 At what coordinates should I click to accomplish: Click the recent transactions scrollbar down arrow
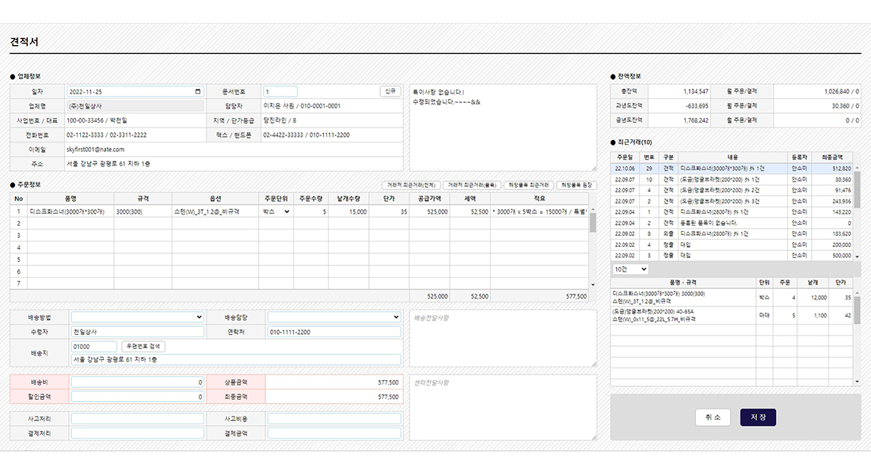point(857,256)
